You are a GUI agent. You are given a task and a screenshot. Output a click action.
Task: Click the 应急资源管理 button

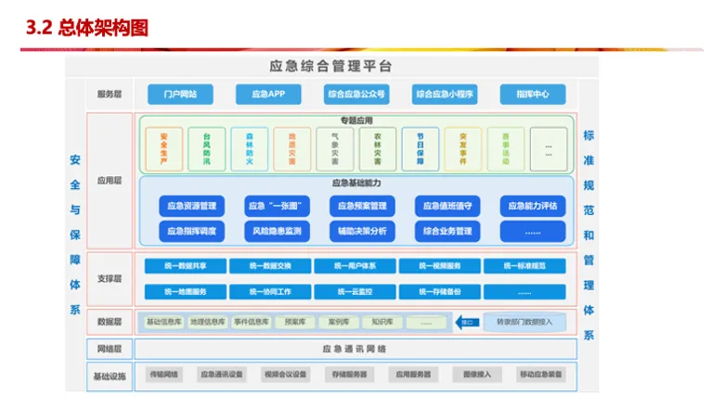pyautogui.click(x=191, y=206)
